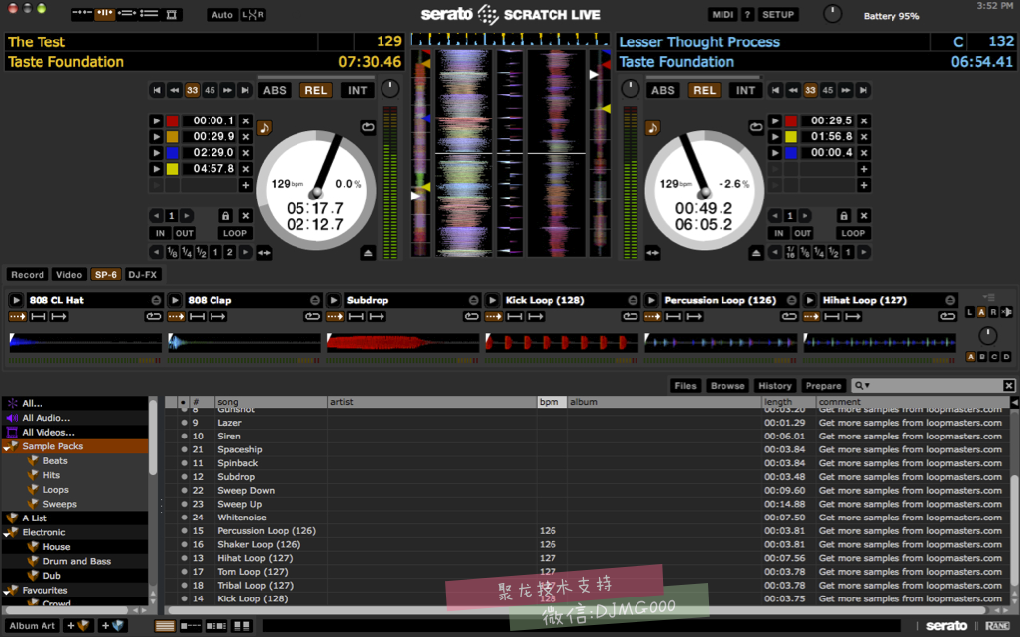Image resolution: width=1020 pixels, height=637 pixels.
Task: Show shorter auto-loop lengths on left deck
Action: coord(156,252)
